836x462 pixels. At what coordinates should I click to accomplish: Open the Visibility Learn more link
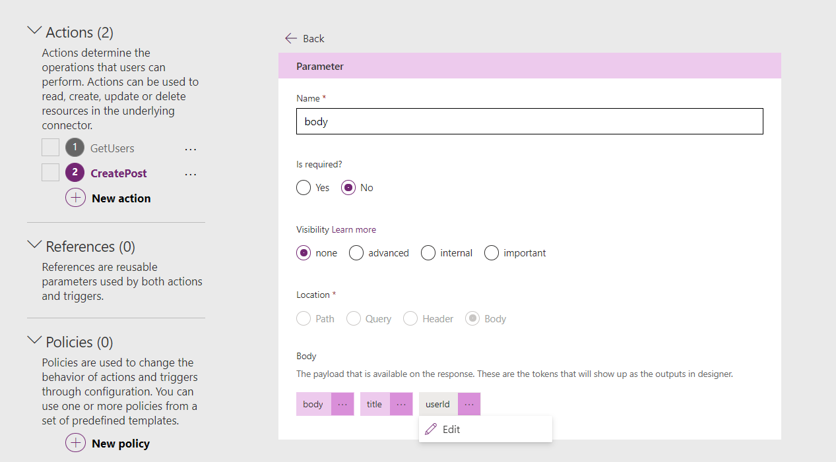(354, 230)
